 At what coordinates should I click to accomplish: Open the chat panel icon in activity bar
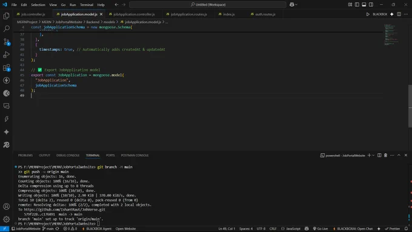6,106
